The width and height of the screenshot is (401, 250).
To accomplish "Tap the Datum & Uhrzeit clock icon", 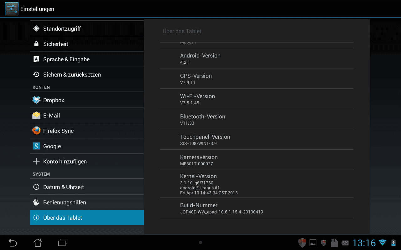I will [x=36, y=187].
